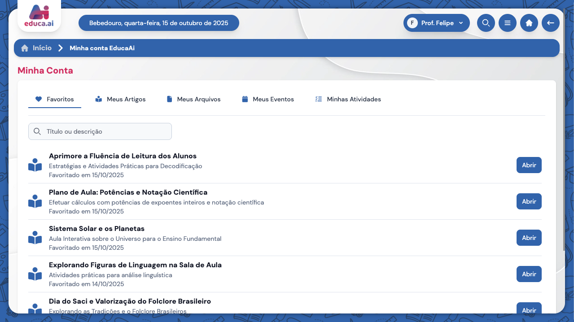
Task: Click the book icon beside Plano de Aula
Action: (35, 201)
